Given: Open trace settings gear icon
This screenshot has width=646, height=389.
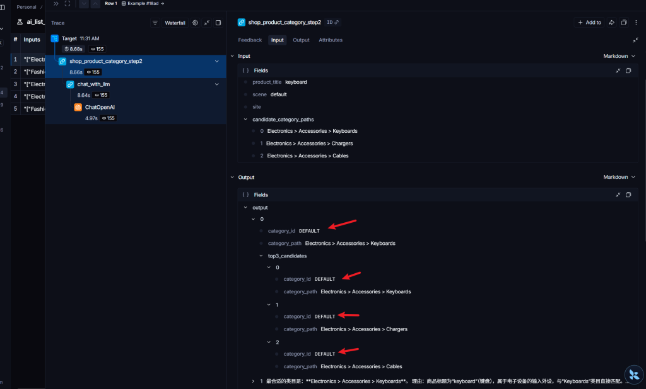Looking at the screenshot, I should coord(195,23).
